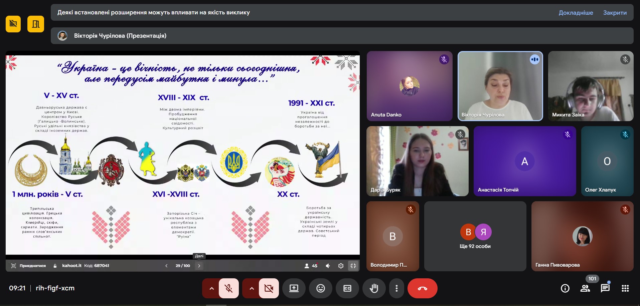The height and width of the screenshot is (306, 640).
Task: Turn the camera on
Action: coord(269,288)
